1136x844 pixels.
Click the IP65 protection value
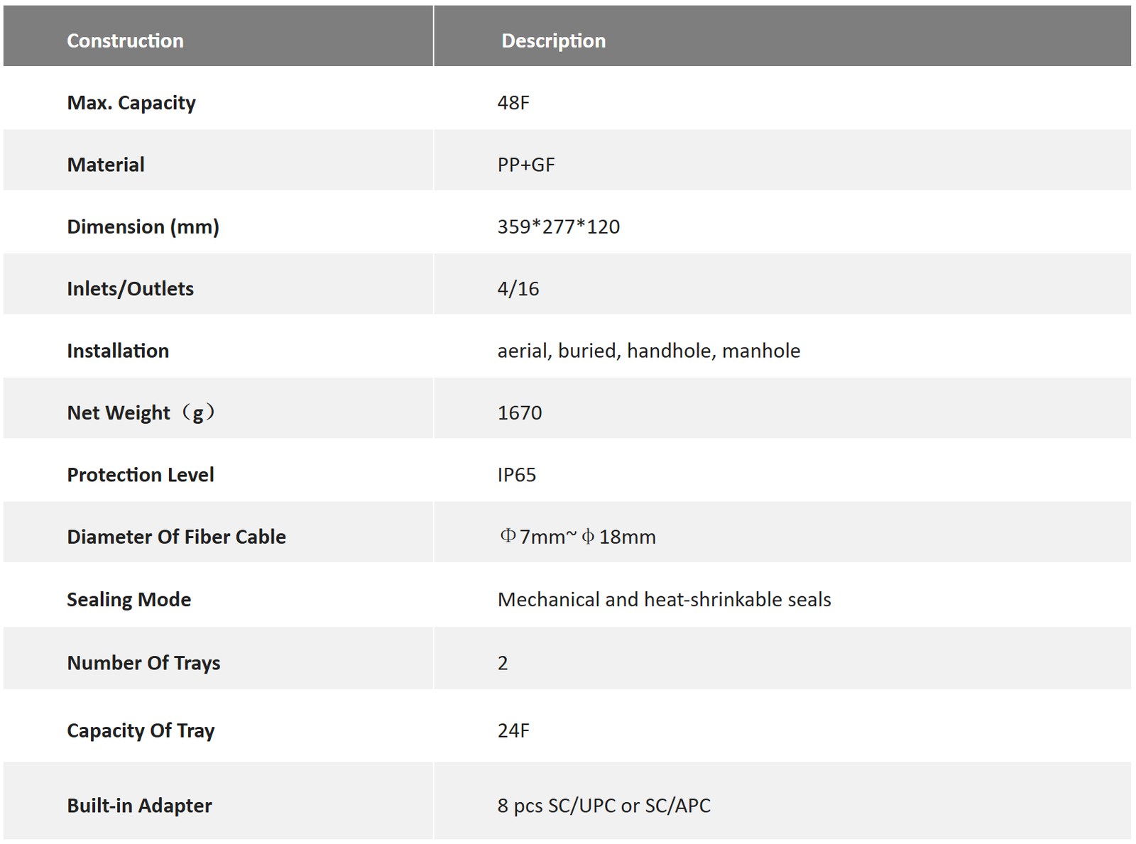pyautogui.click(x=517, y=475)
